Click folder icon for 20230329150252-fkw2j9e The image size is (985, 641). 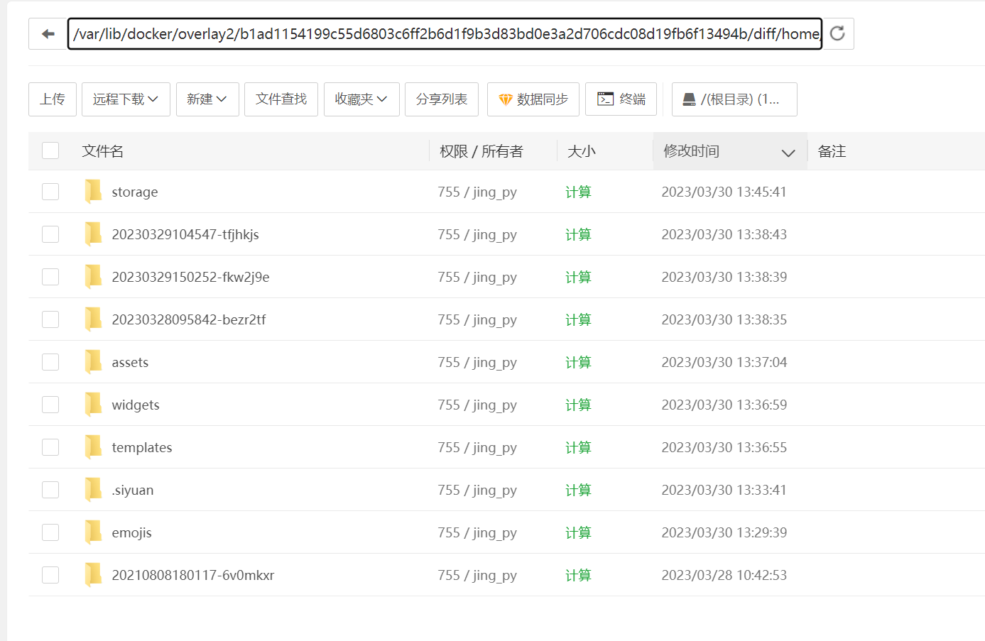(x=93, y=277)
